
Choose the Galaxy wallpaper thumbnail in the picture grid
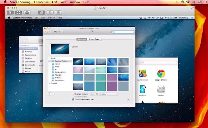pyautogui.click(x=78, y=62)
